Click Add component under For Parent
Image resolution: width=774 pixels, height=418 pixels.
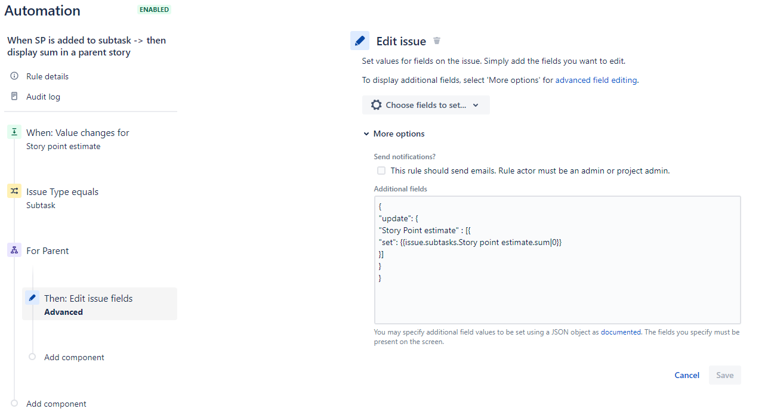coord(74,357)
